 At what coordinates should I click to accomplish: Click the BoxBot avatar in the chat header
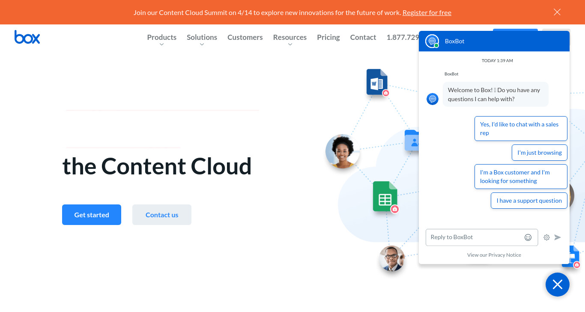(x=432, y=41)
